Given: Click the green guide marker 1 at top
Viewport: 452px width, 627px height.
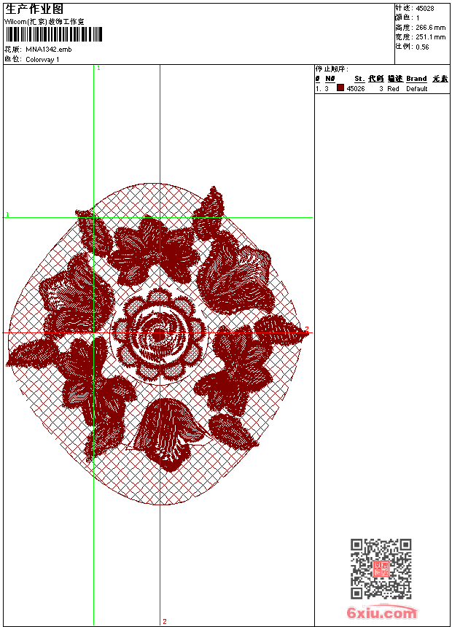Looking at the screenshot, I should [98, 68].
